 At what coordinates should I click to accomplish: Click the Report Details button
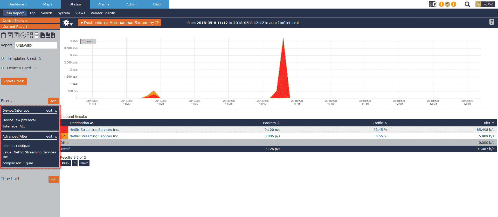pos(14,81)
